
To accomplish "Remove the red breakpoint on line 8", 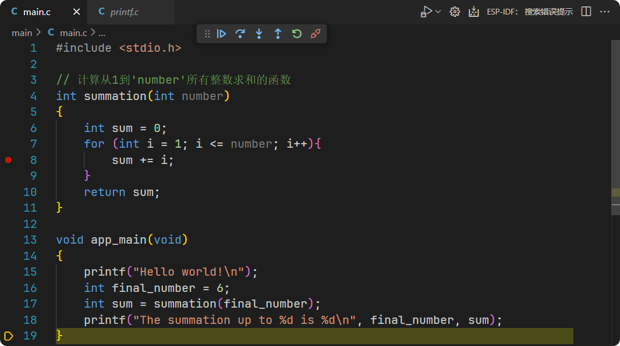I will point(8,160).
